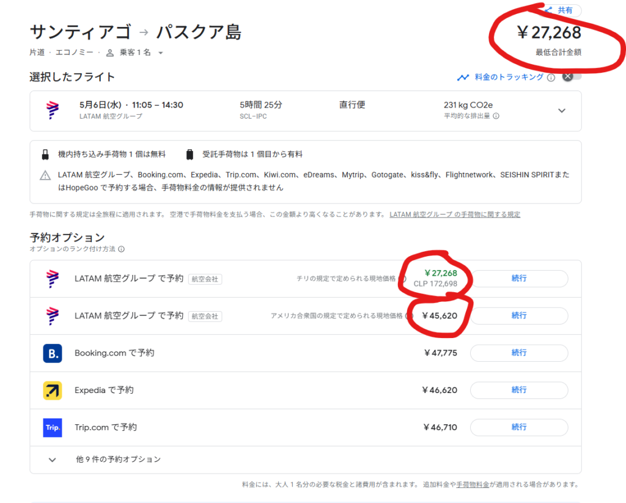Screen dimensions: 626x503
Task: Toggle 料金のトラッキング price tracking switch
Action: pos(571,77)
